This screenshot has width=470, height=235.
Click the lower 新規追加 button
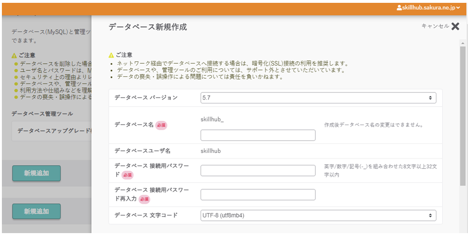[36, 211]
